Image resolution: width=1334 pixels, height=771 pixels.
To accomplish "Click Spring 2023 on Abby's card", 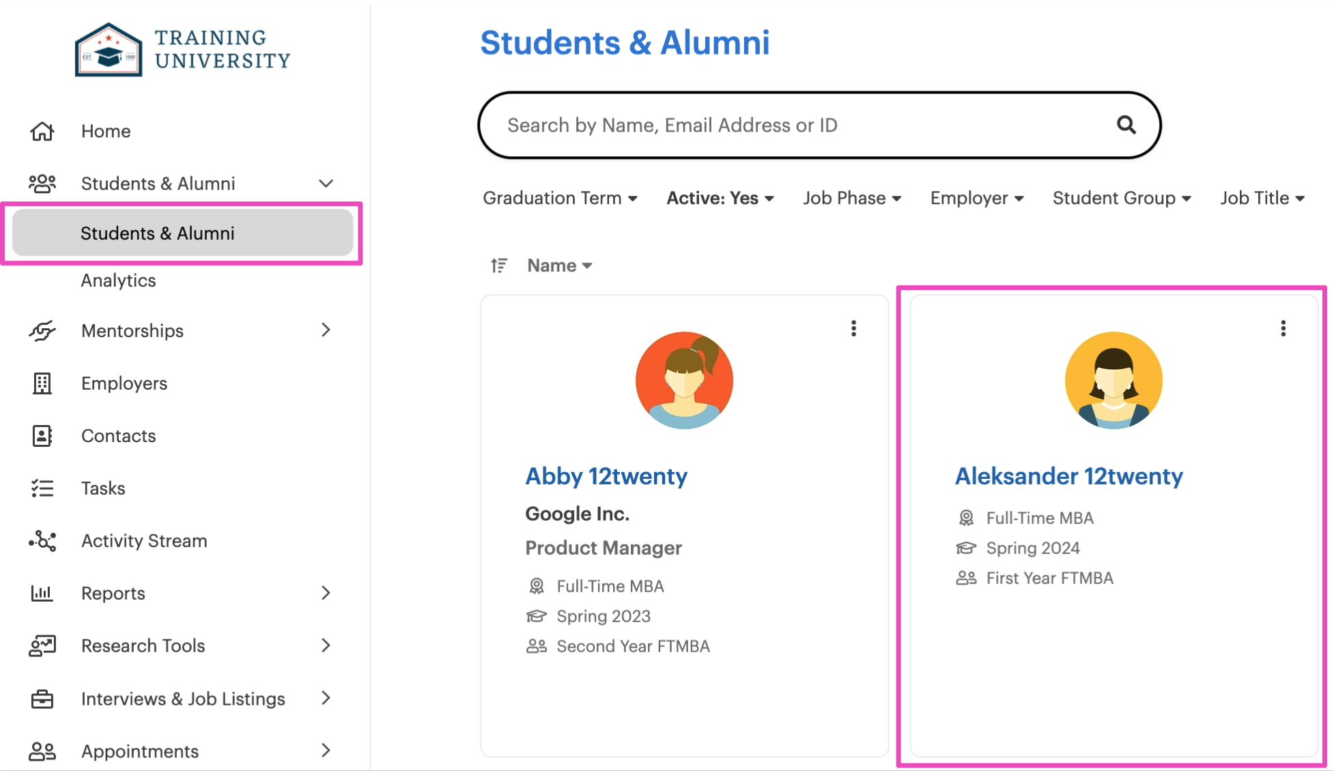I will click(x=604, y=616).
